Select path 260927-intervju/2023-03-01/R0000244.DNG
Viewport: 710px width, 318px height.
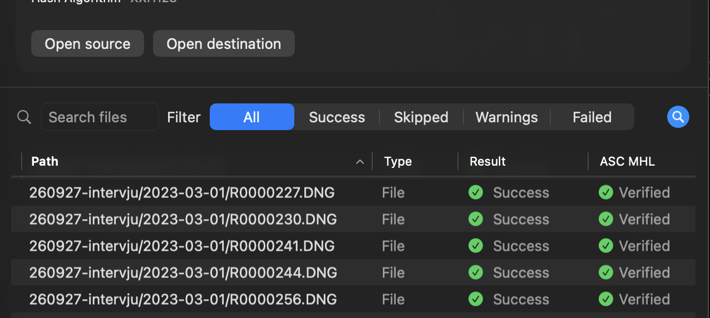point(183,272)
